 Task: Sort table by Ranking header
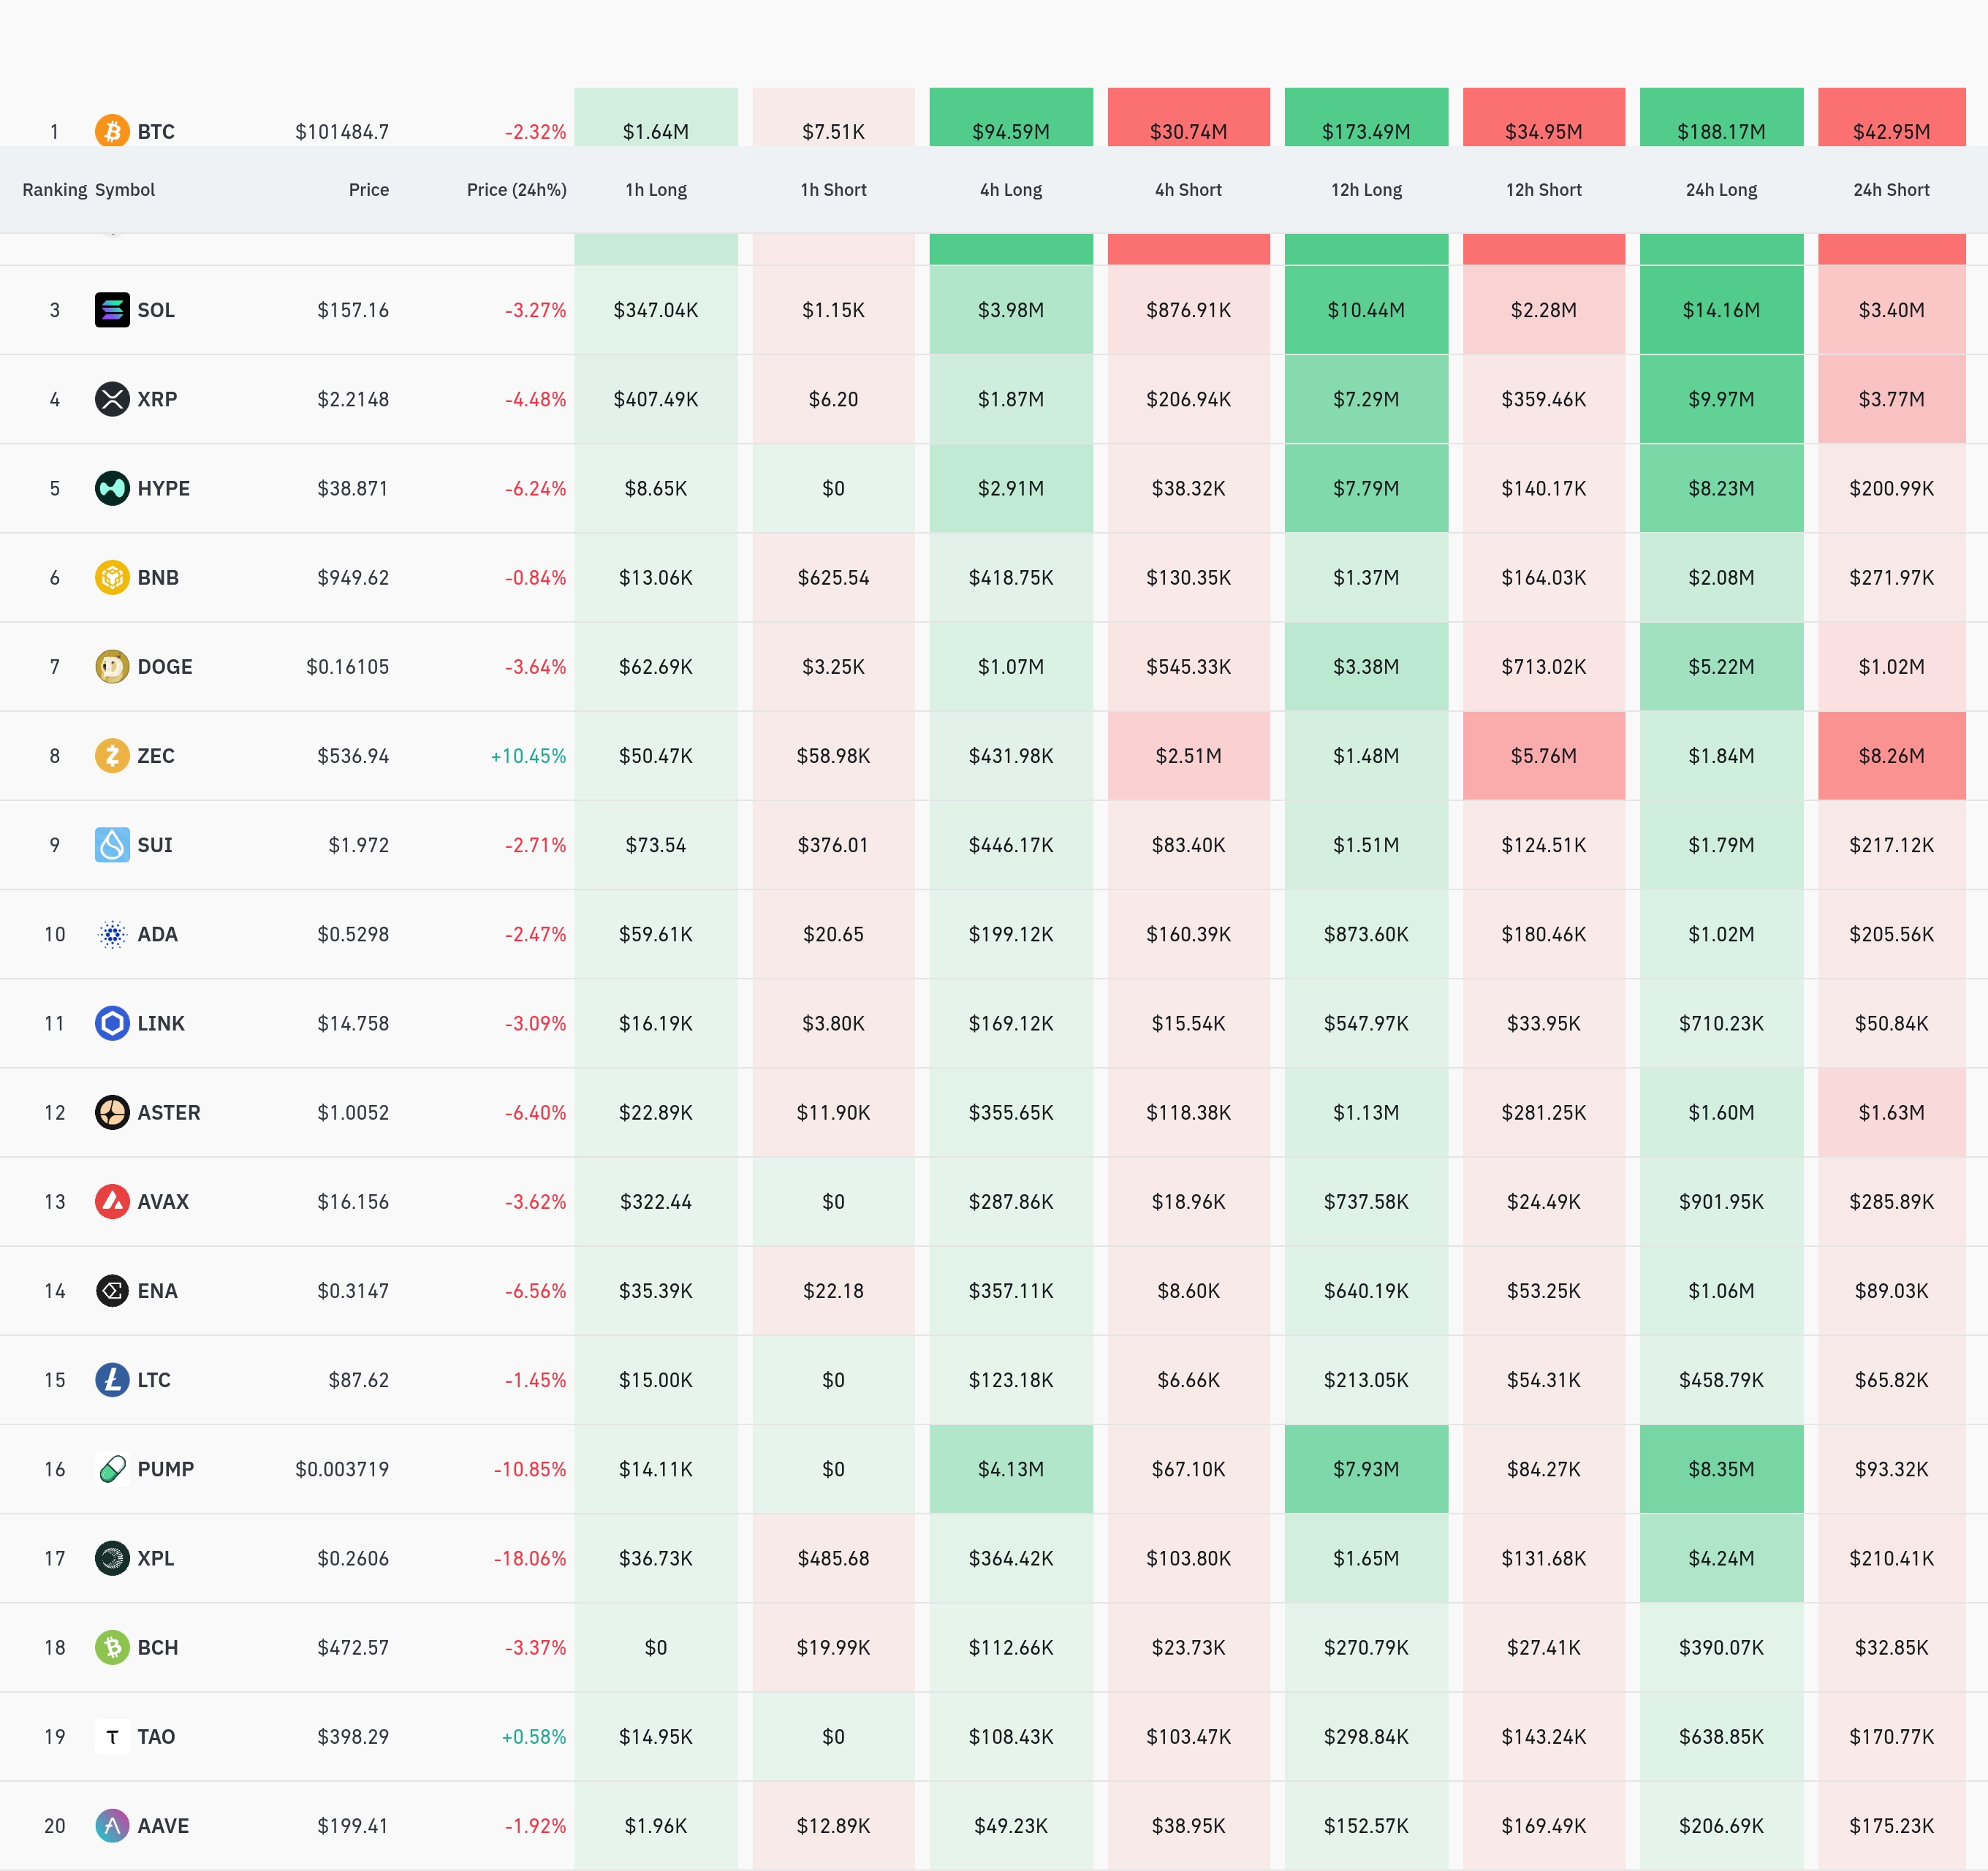(54, 190)
